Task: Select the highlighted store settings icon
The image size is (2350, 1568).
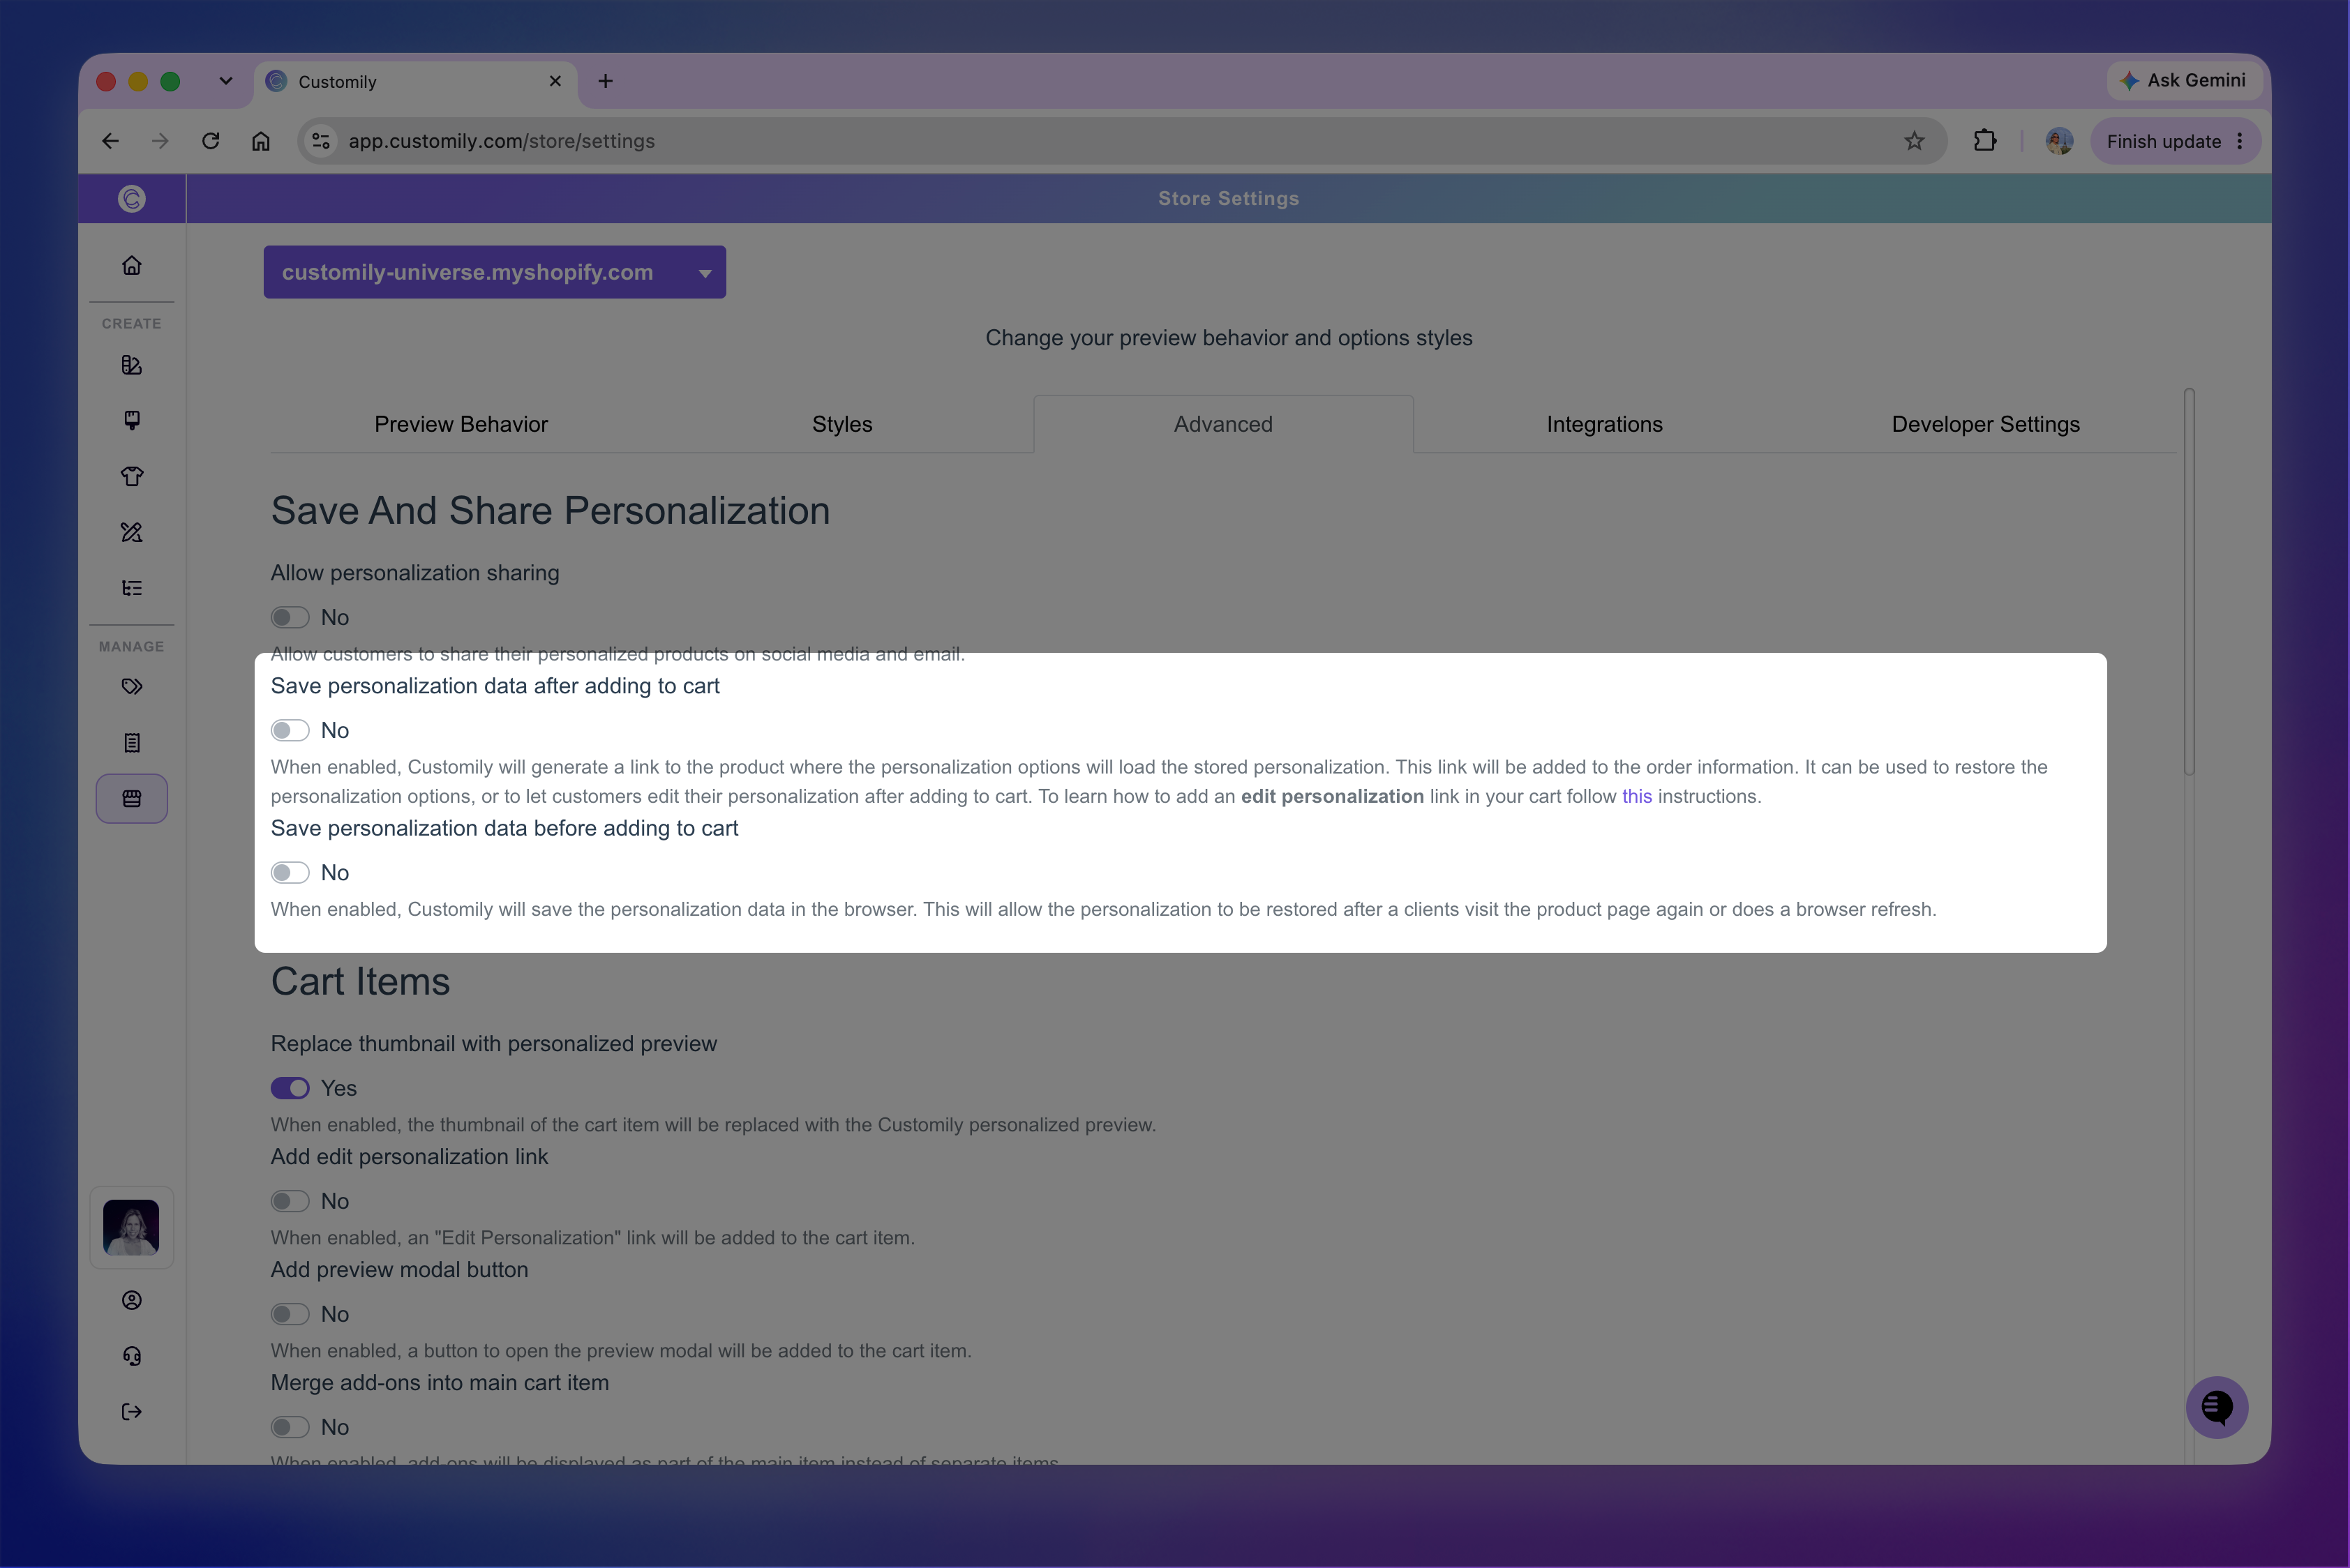Action: click(131, 799)
